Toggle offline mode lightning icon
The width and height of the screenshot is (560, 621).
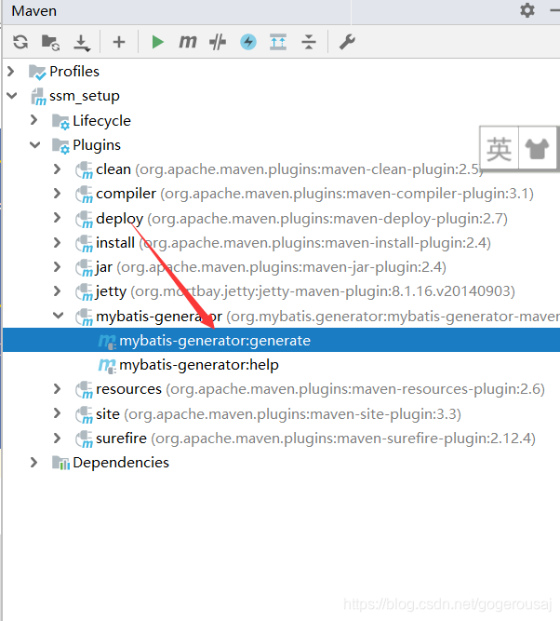[x=248, y=42]
